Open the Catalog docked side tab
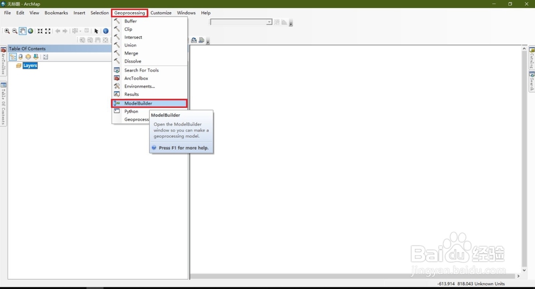535x289 pixels. point(532,58)
